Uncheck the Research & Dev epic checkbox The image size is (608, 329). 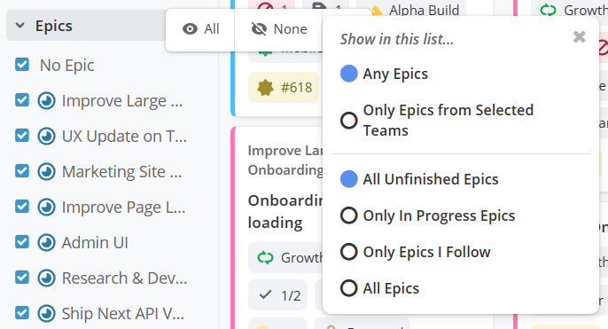[x=22, y=278]
